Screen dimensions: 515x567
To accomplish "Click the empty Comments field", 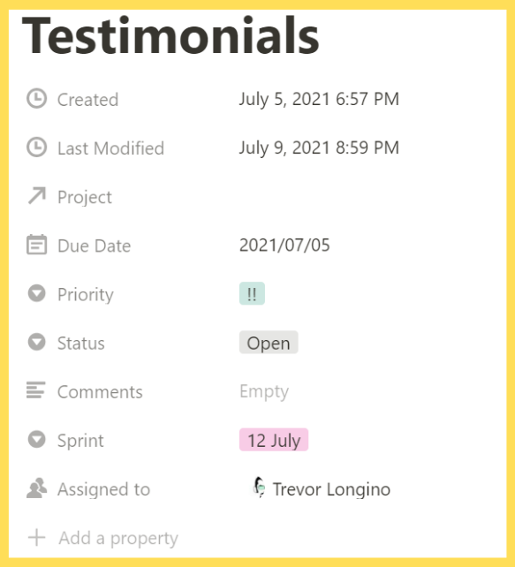I will [264, 391].
